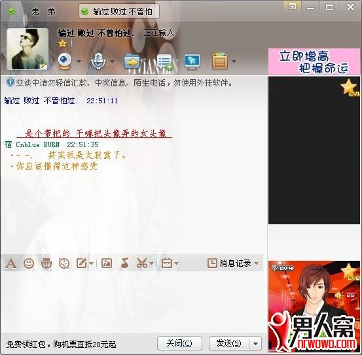The height and width of the screenshot is (355, 362).
Task: Select the 输过 败过 不曾怕 chat tab
Action: pos(119,12)
